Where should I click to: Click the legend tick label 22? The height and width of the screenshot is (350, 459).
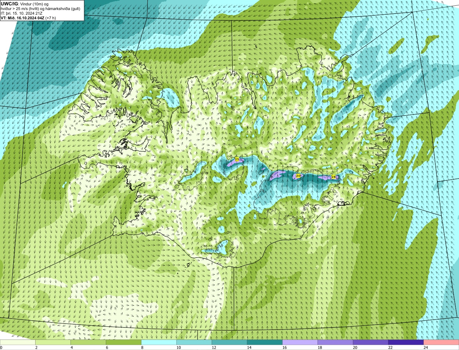(390, 347)
